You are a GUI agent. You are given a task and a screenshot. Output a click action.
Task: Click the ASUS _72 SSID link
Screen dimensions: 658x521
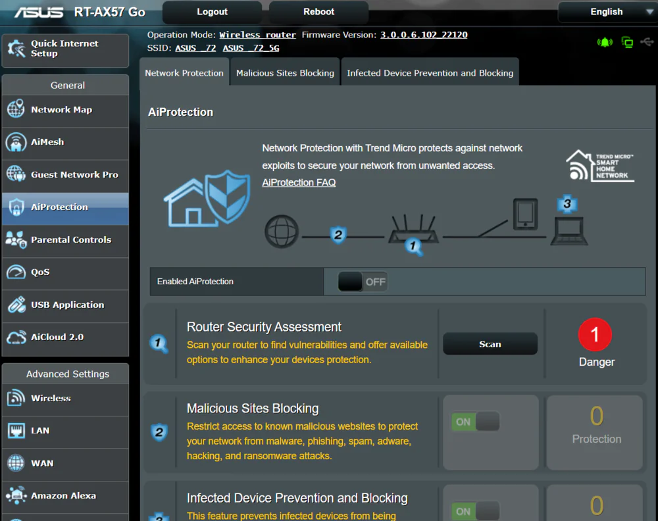click(x=195, y=48)
